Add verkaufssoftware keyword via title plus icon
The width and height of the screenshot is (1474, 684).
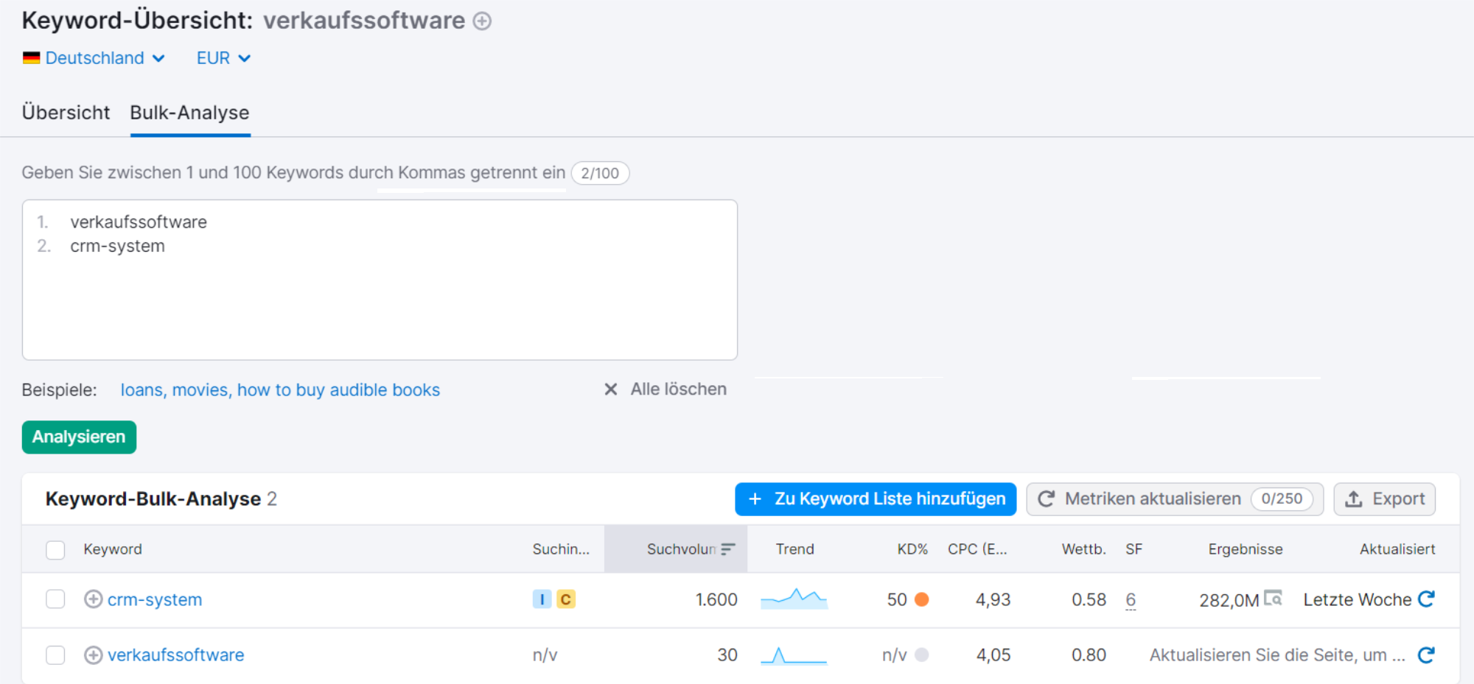click(x=482, y=21)
